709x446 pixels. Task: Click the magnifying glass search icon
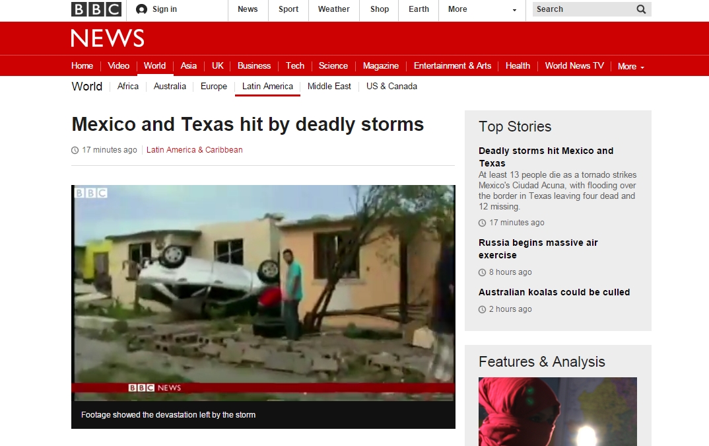pos(641,9)
